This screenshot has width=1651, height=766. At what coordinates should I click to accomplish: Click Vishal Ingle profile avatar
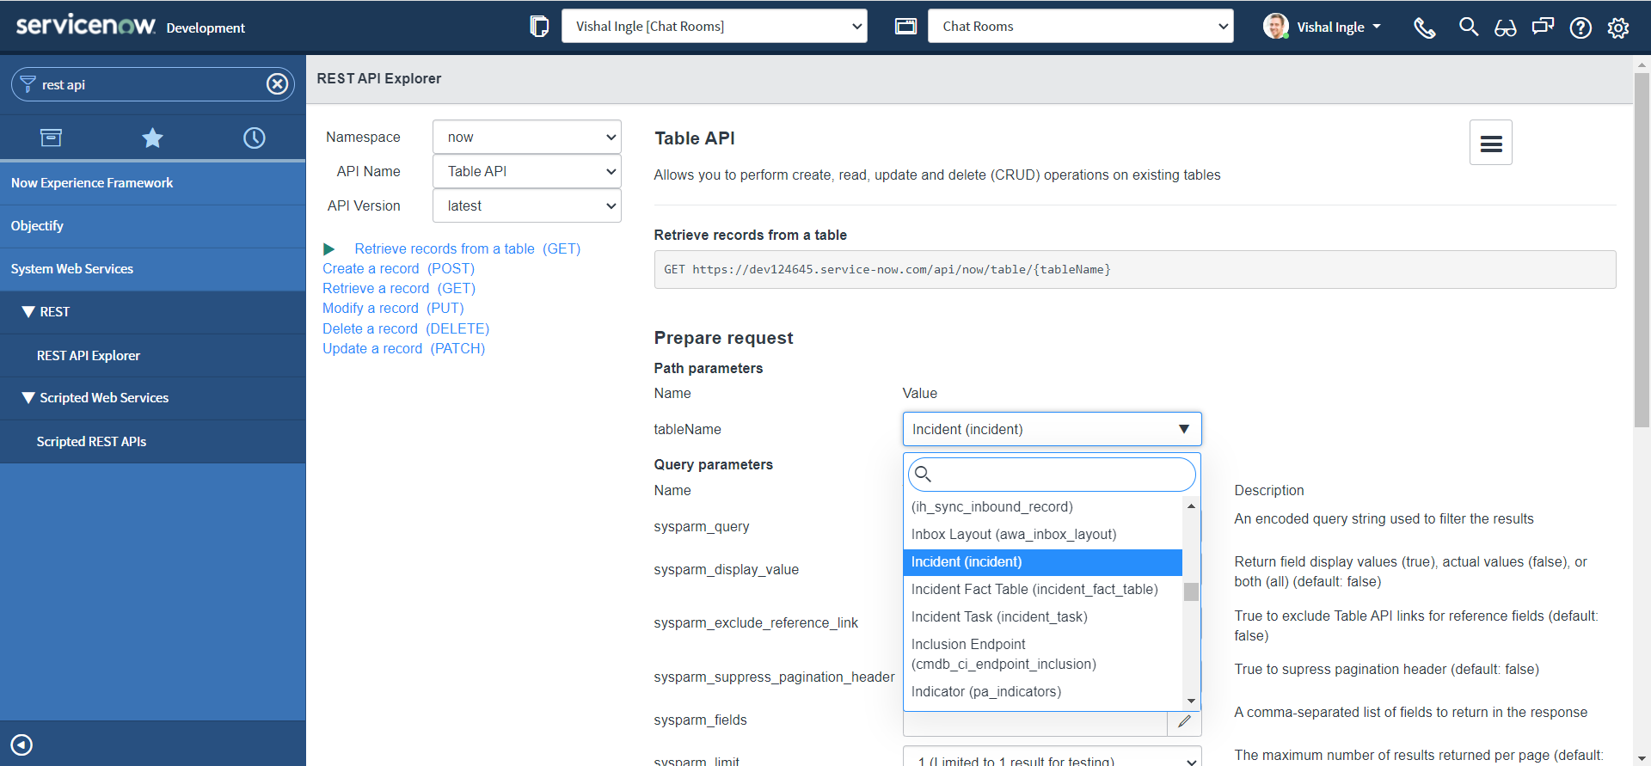[1275, 27]
